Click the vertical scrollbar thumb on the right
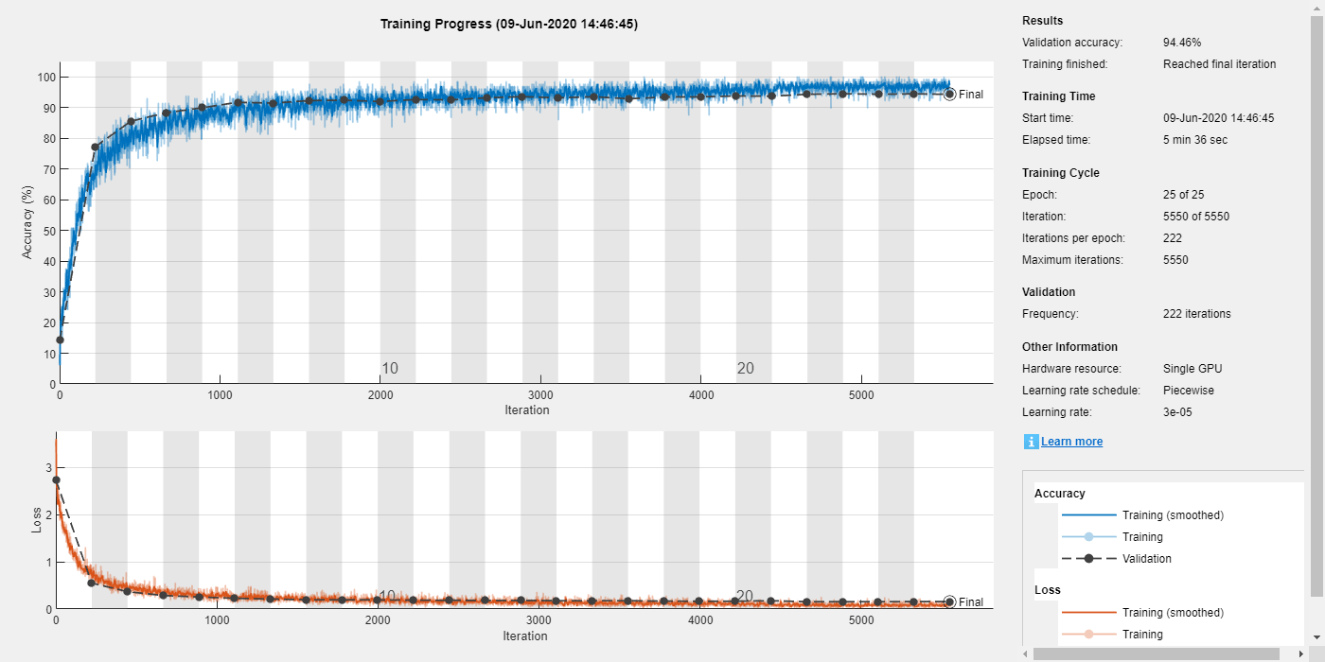1325x662 pixels. tap(1316, 306)
